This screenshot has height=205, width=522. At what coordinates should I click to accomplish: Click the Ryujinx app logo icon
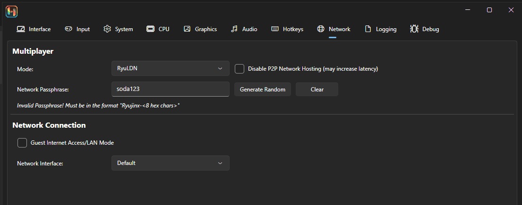point(12,12)
